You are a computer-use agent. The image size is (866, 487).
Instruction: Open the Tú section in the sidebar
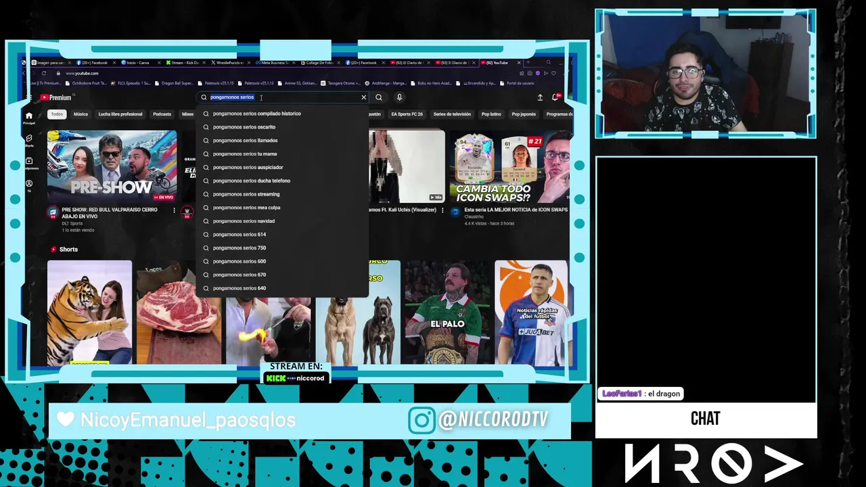click(x=28, y=186)
